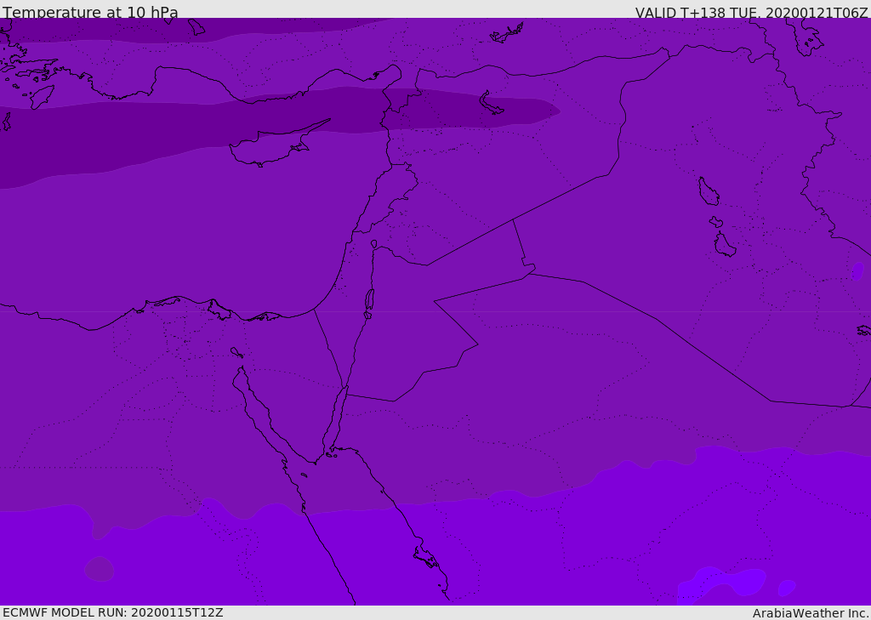This screenshot has height=620, width=871.
Task: Click the 'ArabiaWeather Inc' credit text
Action: [810, 613]
